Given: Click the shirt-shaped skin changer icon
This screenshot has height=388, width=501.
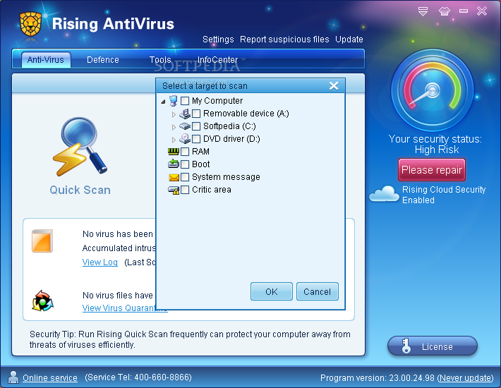Looking at the screenshot, I should (x=444, y=11).
